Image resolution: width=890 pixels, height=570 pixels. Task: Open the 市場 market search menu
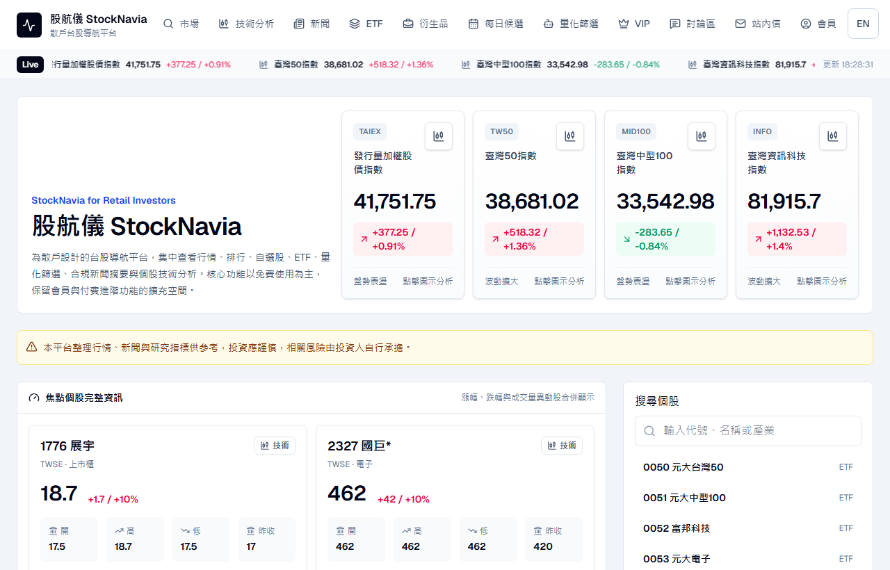(181, 24)
